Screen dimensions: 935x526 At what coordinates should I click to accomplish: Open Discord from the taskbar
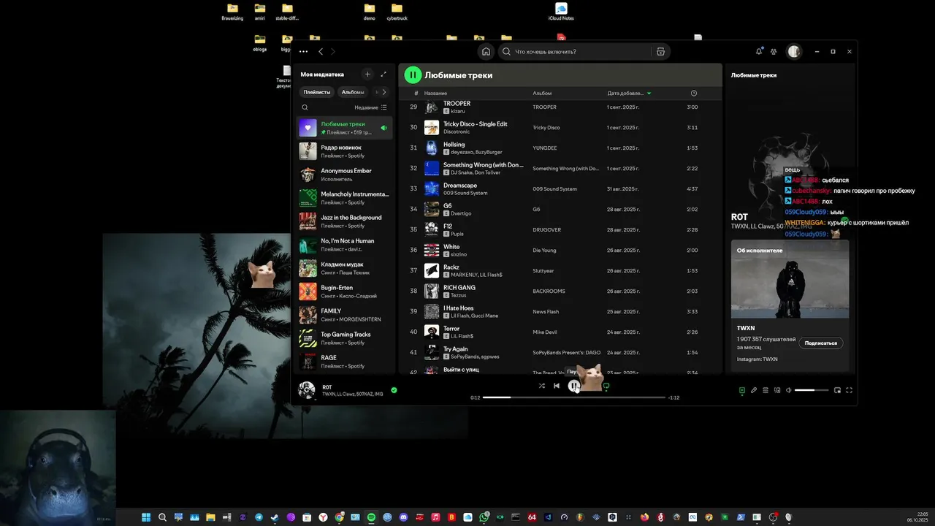click(403, 517)
